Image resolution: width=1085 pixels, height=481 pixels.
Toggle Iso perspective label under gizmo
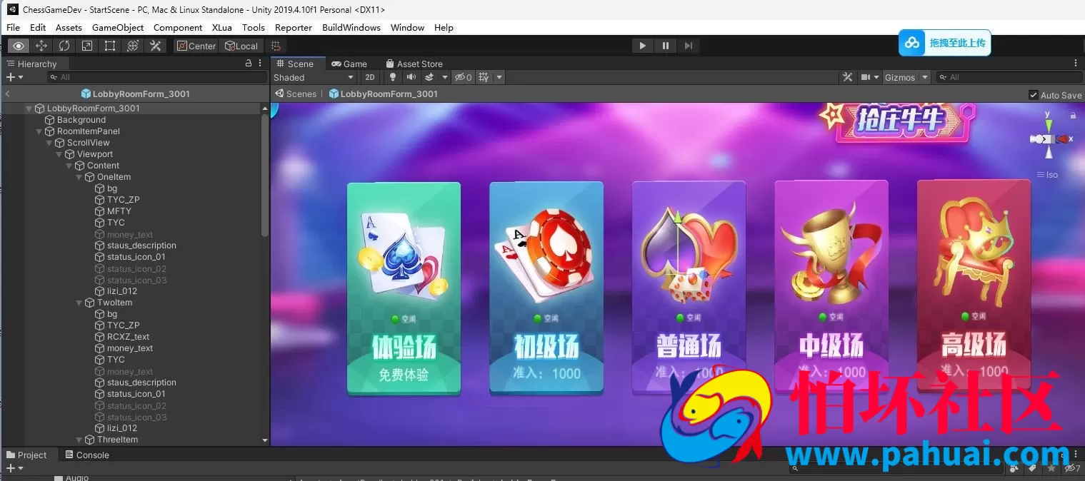(x=1047, y=175)
